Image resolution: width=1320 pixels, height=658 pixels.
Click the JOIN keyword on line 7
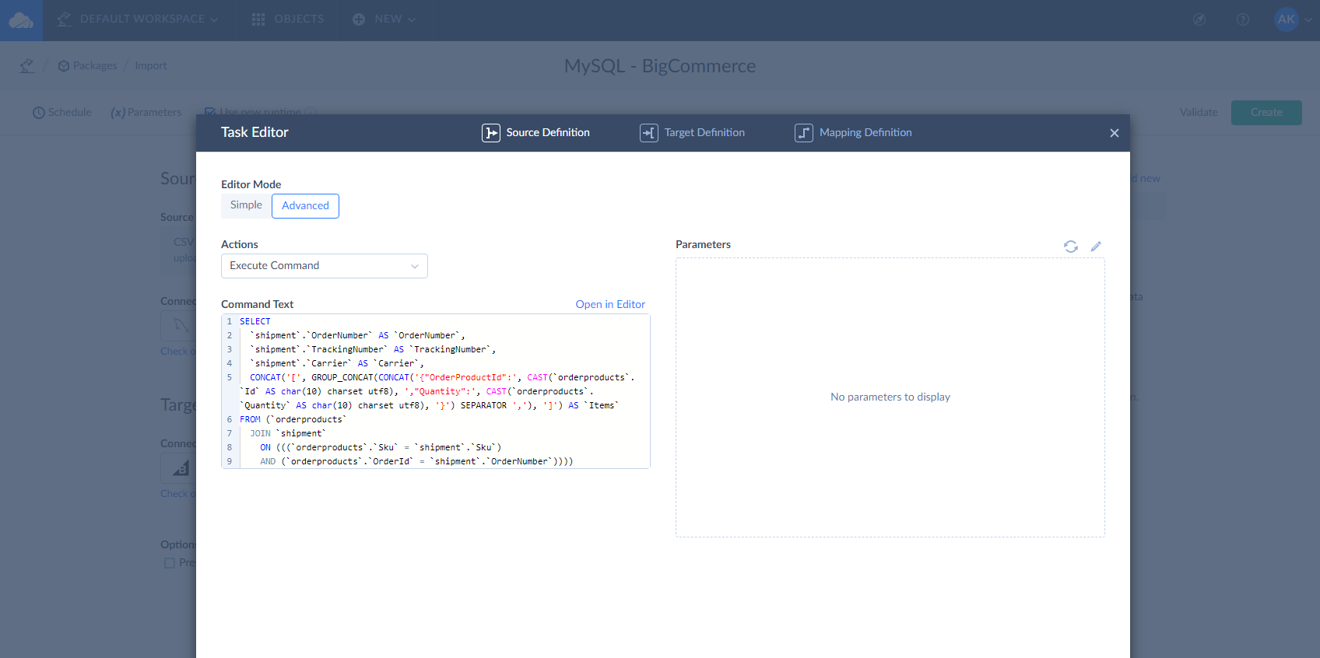[x=260, y=433]
